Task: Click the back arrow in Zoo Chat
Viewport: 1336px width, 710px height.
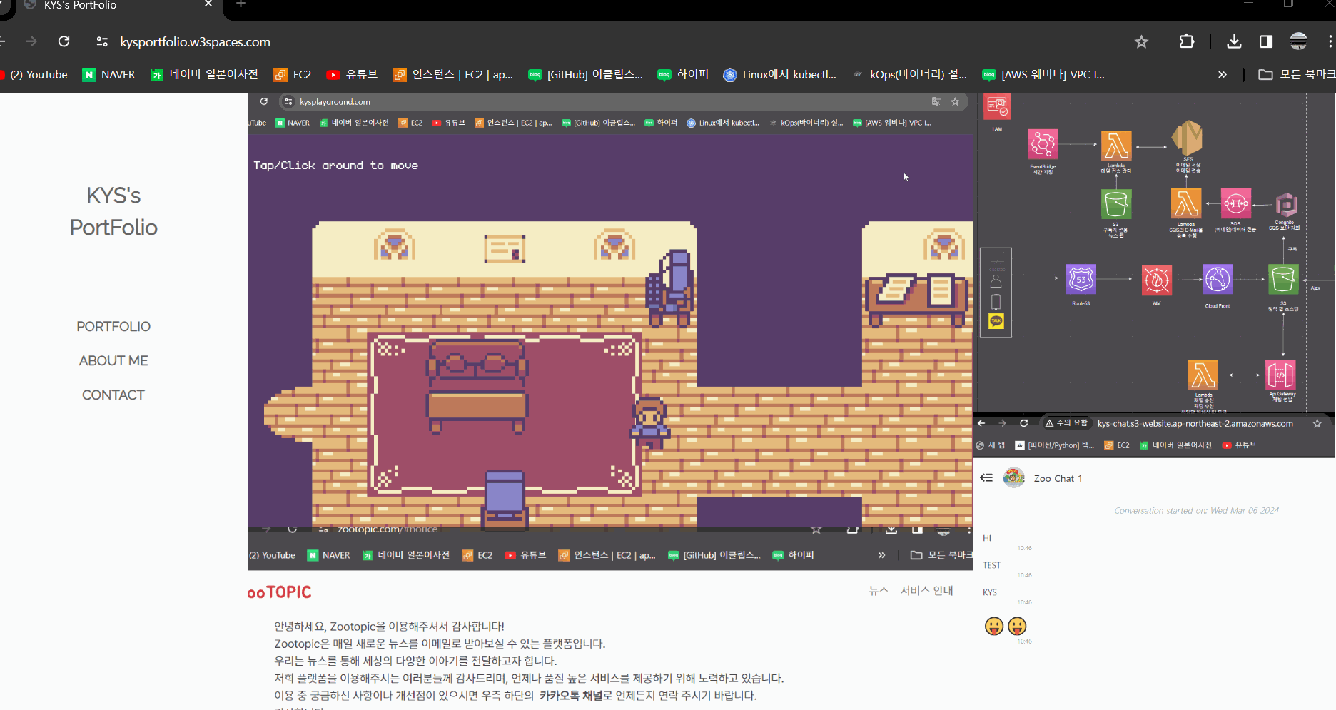Action: tap(986, 477)
